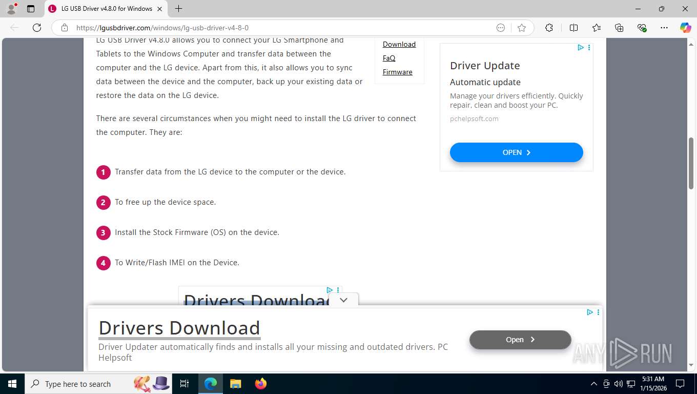
Task: Open a new browser tab
Action: 178,9
